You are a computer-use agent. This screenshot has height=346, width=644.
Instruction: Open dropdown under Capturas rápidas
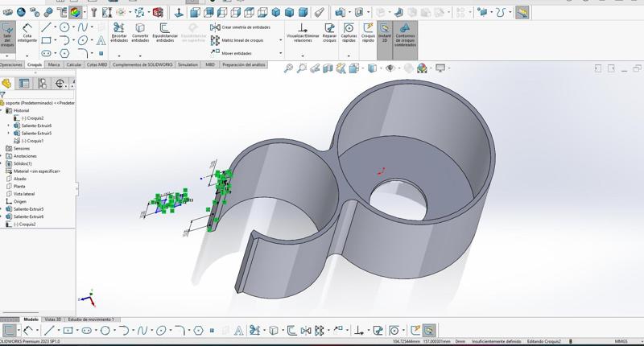pyautogui.click(x=349, y=56)
